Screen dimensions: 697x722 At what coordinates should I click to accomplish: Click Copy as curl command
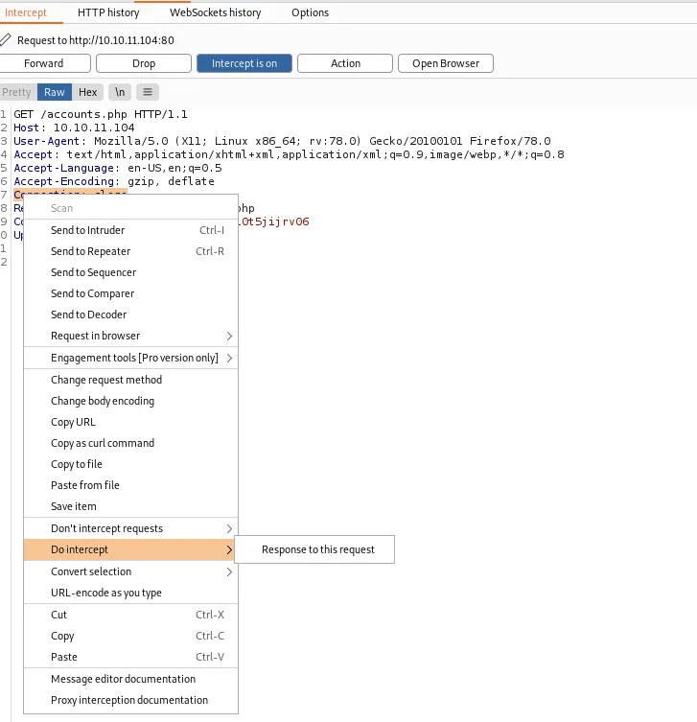[103, 443]
